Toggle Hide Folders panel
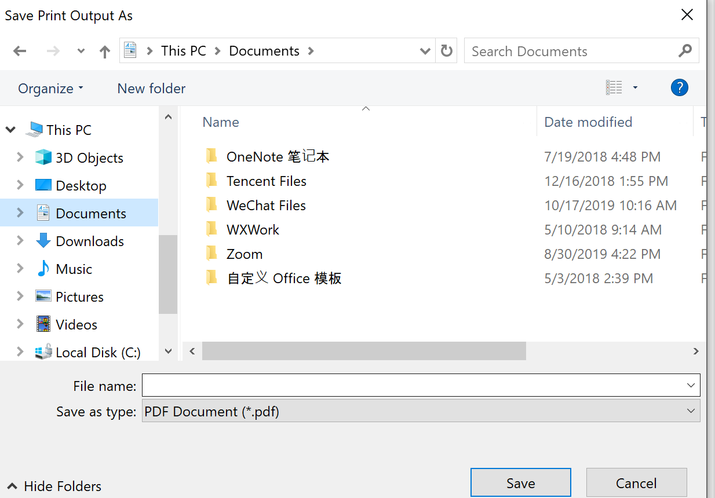Viewport: 715px width, 498px height. (x=54, y=486)
